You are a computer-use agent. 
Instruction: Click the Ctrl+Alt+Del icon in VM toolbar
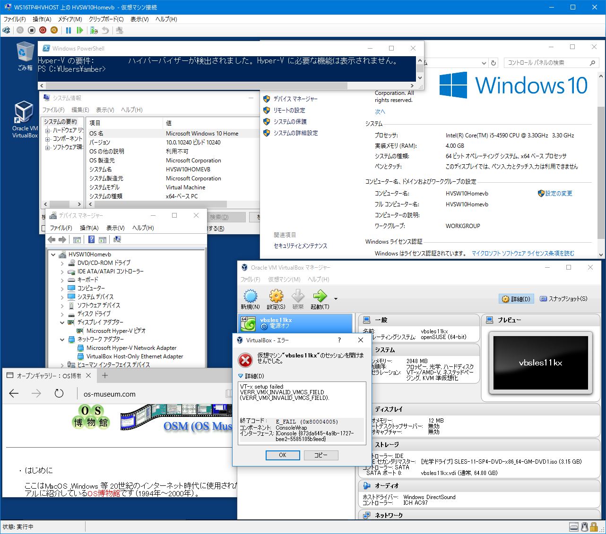coord(6,30)
